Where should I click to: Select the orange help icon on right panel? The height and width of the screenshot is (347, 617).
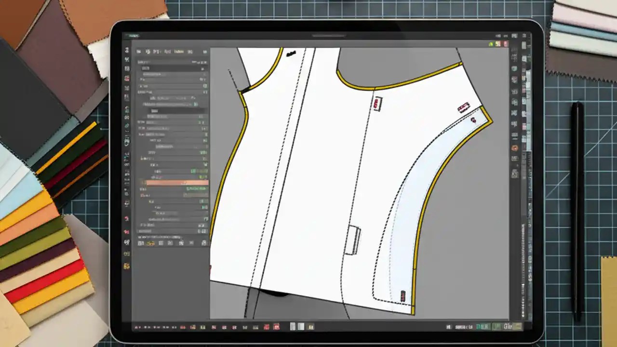514,148
